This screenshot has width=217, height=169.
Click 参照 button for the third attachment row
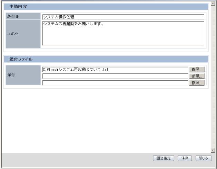click(x=197, y=83)
